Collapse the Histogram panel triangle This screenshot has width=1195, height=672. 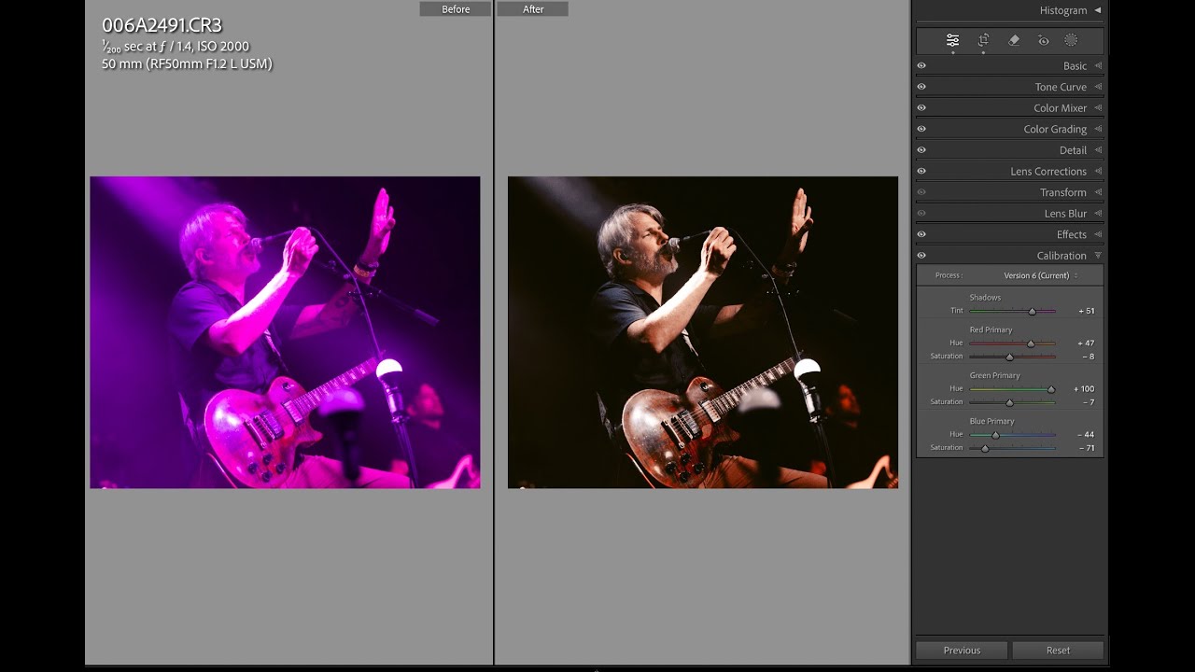coord(1098,10)
